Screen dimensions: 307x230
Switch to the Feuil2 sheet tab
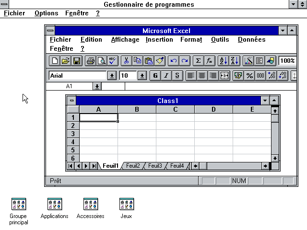coord(133,166)
